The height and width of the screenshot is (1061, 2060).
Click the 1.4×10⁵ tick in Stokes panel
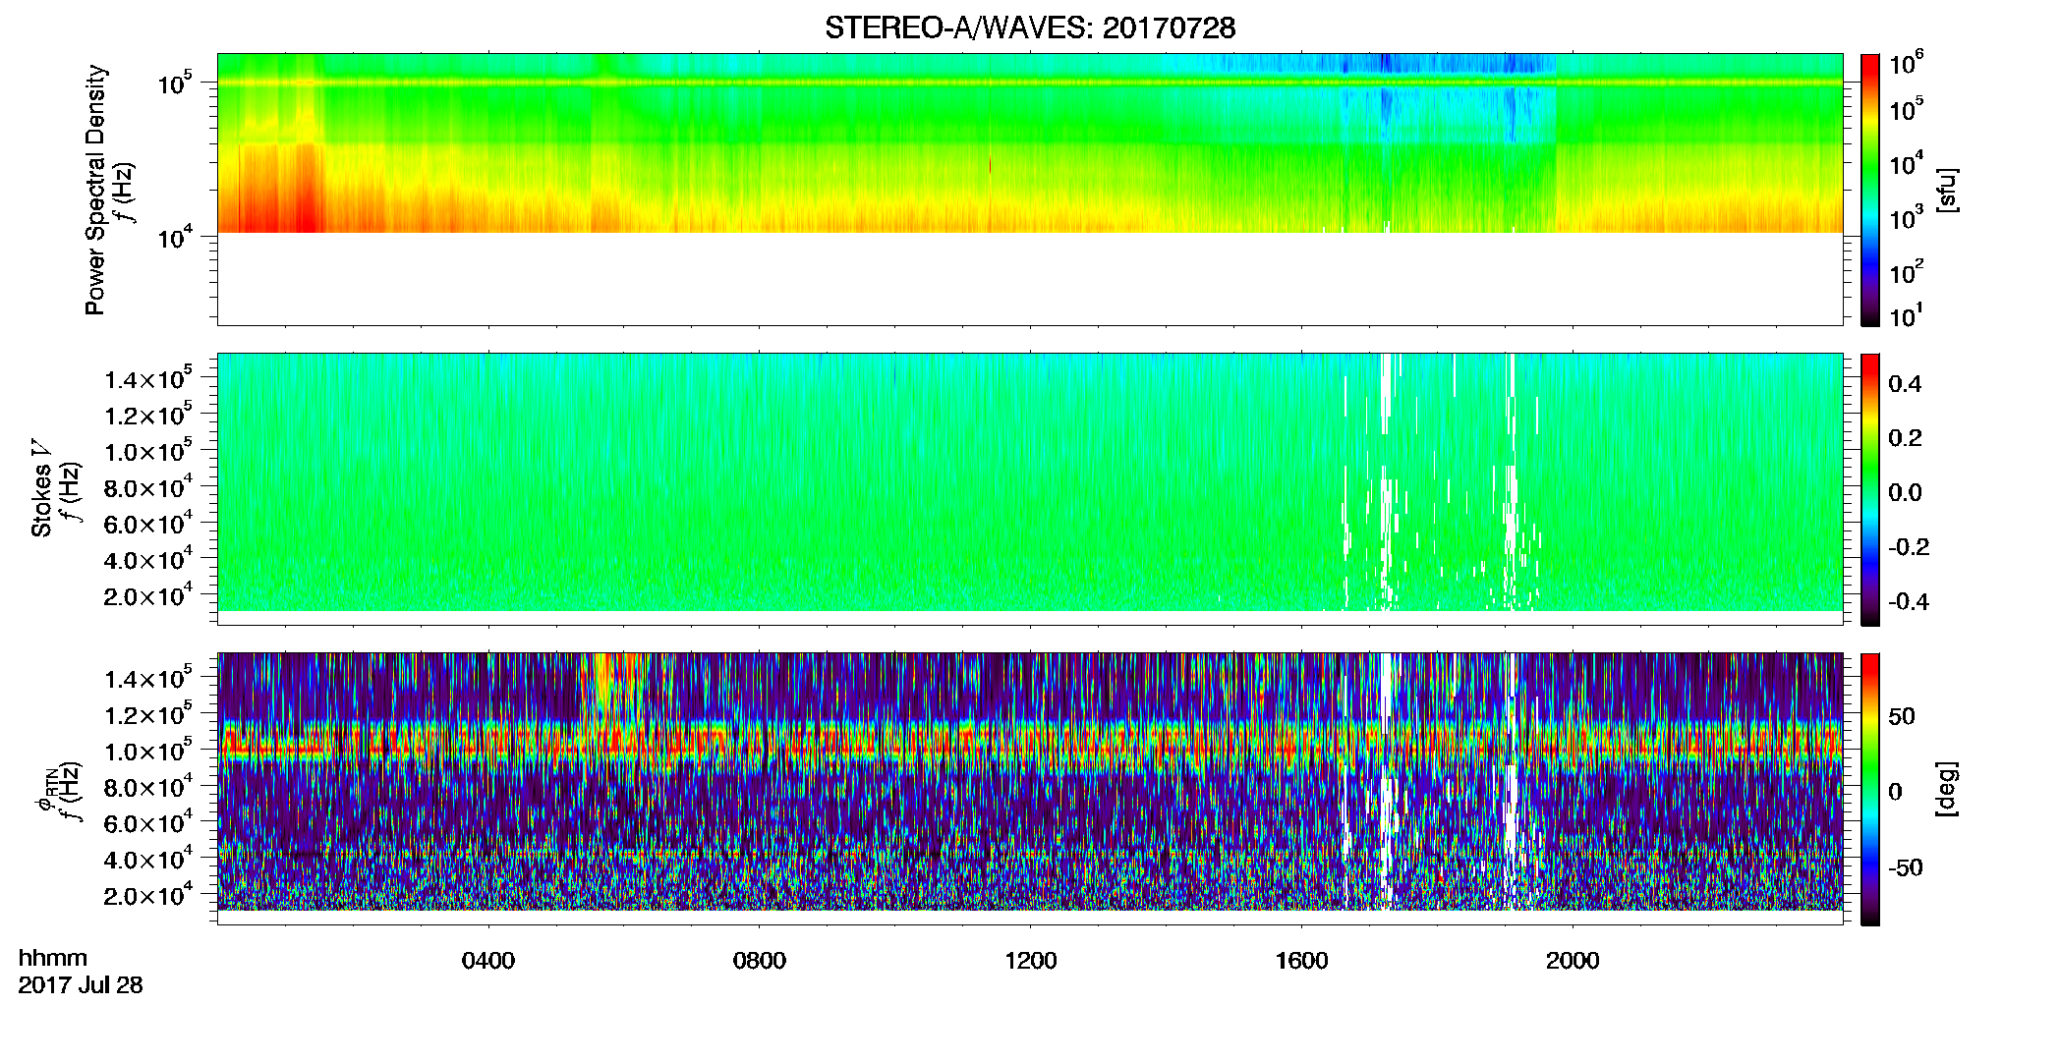click(x=148, y=378)
